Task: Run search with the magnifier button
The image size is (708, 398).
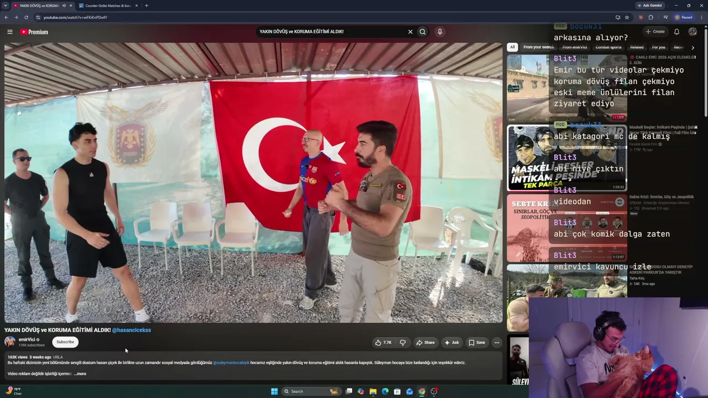Action: 423,32
